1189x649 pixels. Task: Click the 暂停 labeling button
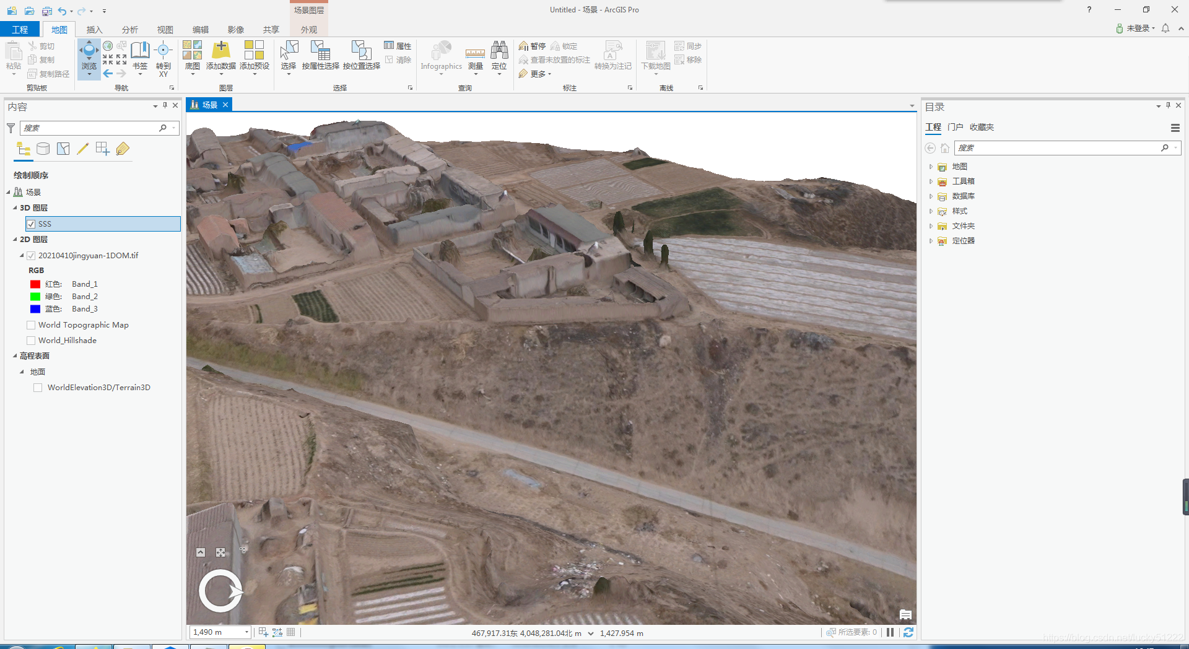click(x=532, y=46)
